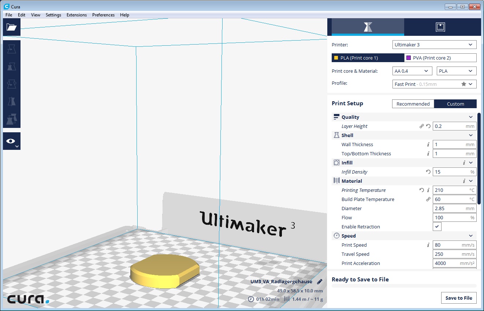This screenshot has height=311, width=484.
Task: Switch to the Monitor printer icon tab
Action: click(440, 27)
